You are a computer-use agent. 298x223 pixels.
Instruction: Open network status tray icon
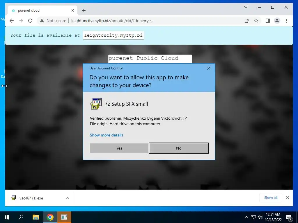(253, 217)
